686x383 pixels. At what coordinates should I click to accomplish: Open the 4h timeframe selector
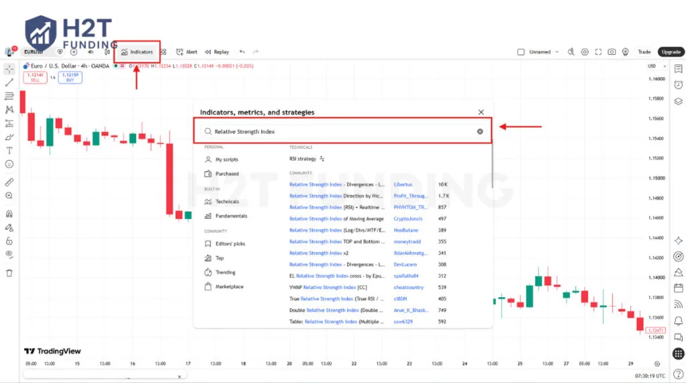coord(90,52)
